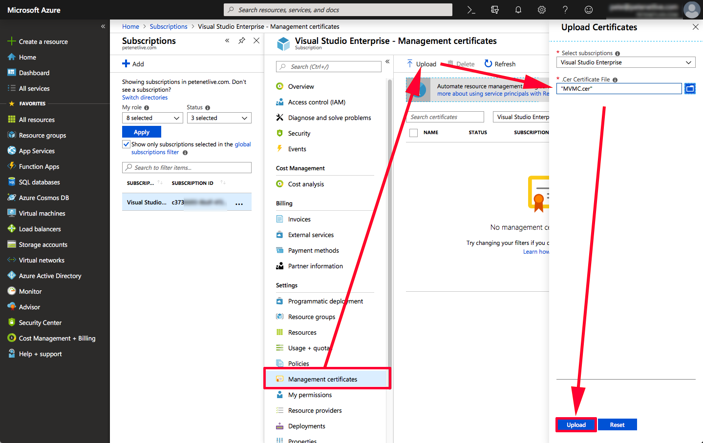The width and height of the screenshot is (703, 443).
Task: Open the help question mark icon
Action: [x=565, y=10]
